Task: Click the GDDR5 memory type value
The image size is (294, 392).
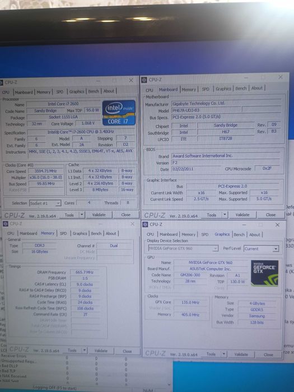Action: (x=256, y=310)
